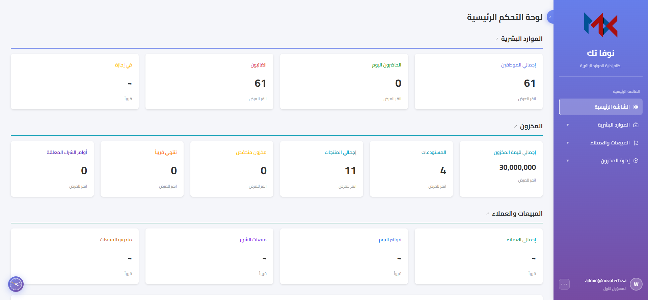Expand the الموارد البشرية sidebar dropdown arrow

coord(568,125)
